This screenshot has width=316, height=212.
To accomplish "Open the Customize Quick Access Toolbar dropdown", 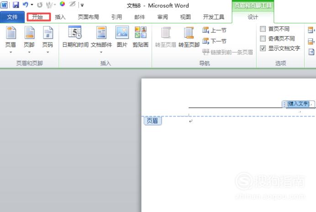I will [82, 5].
